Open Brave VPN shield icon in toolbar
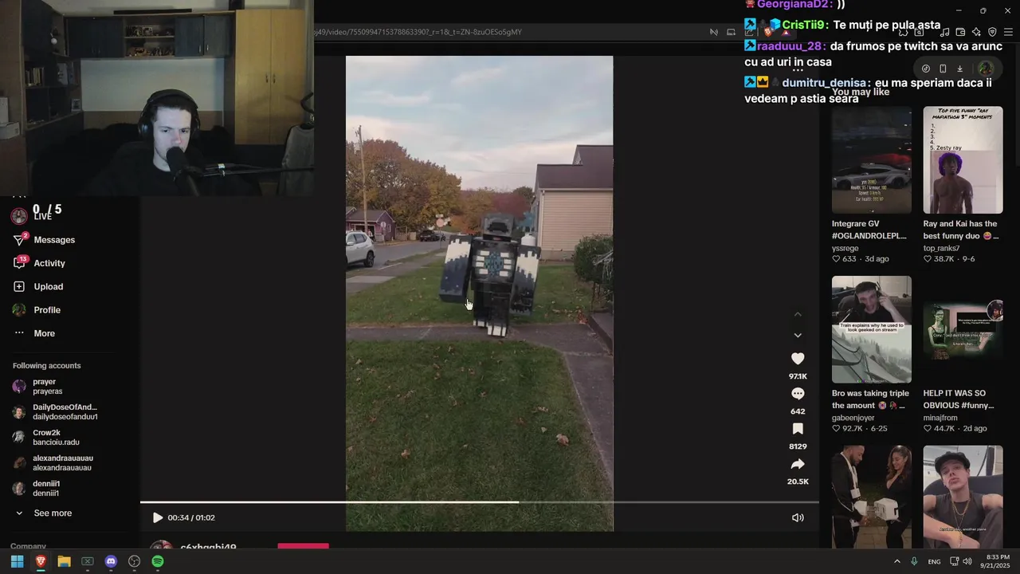 pyautogui.click(x=992, y=32)
